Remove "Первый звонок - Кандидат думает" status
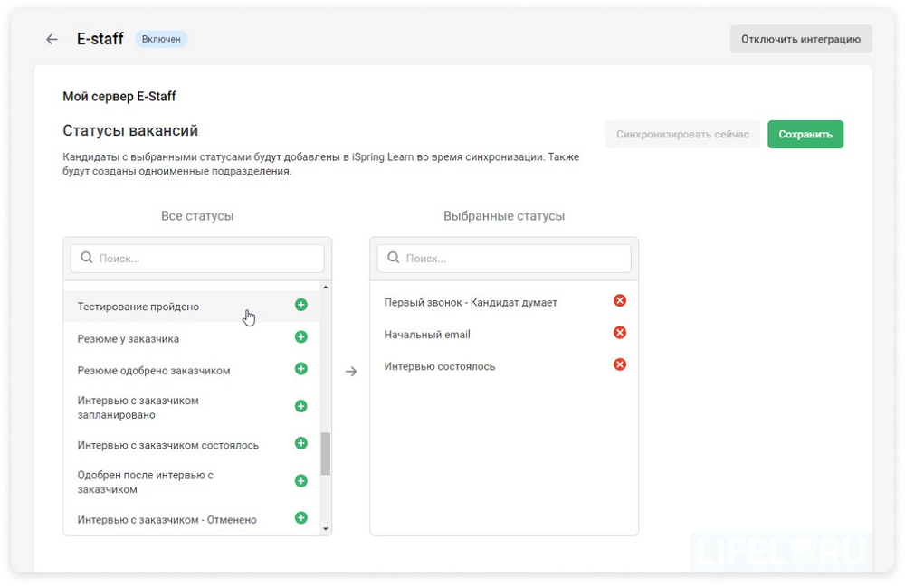This screenshot has width=905, height=586. tap(619, 299)
